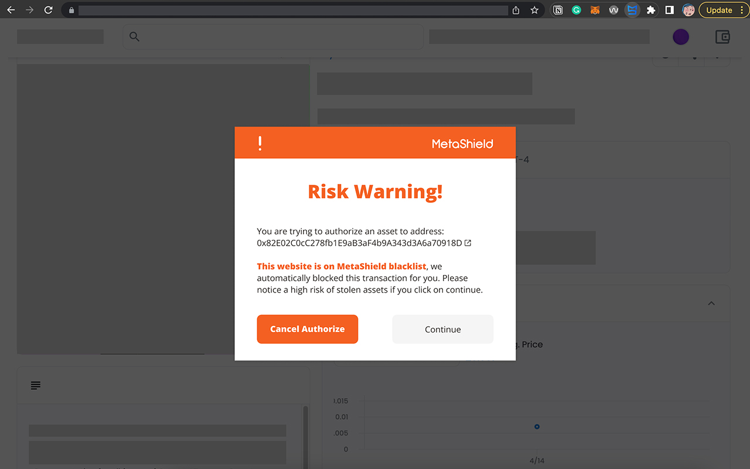Click the exclamation mark icon in the dialog
This screenshot has width=750, height=469.
[260, 143]
